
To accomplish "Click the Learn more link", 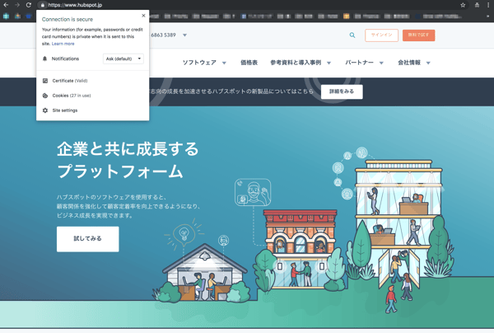I will pos(63,44).
